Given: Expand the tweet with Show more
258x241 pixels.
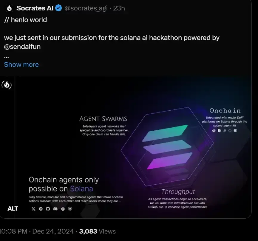Looking at the screenshot, I should (x=21, y=64).
